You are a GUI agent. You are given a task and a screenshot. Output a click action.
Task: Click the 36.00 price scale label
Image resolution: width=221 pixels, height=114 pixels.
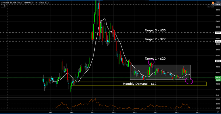click(x=218, y=16)
